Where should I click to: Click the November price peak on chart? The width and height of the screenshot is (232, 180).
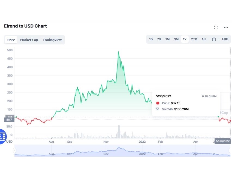coord(118,52)
